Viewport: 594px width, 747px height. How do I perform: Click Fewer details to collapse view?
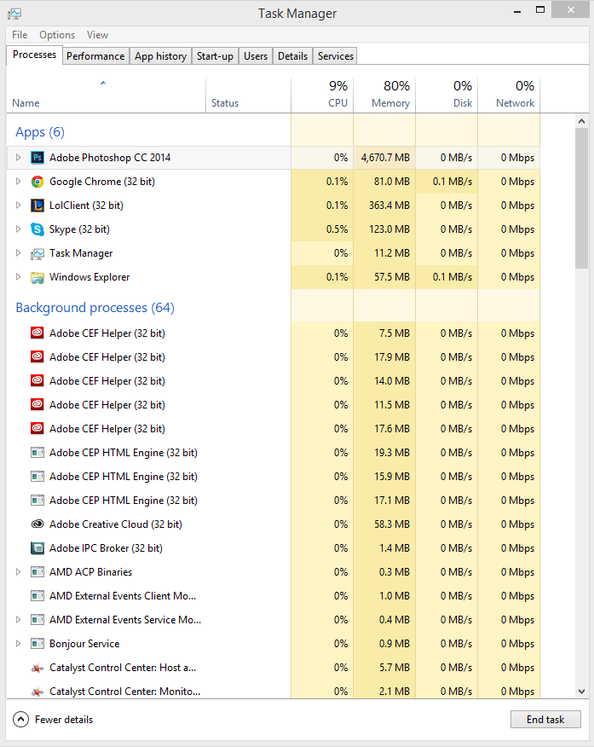click(x=53, y=720)
